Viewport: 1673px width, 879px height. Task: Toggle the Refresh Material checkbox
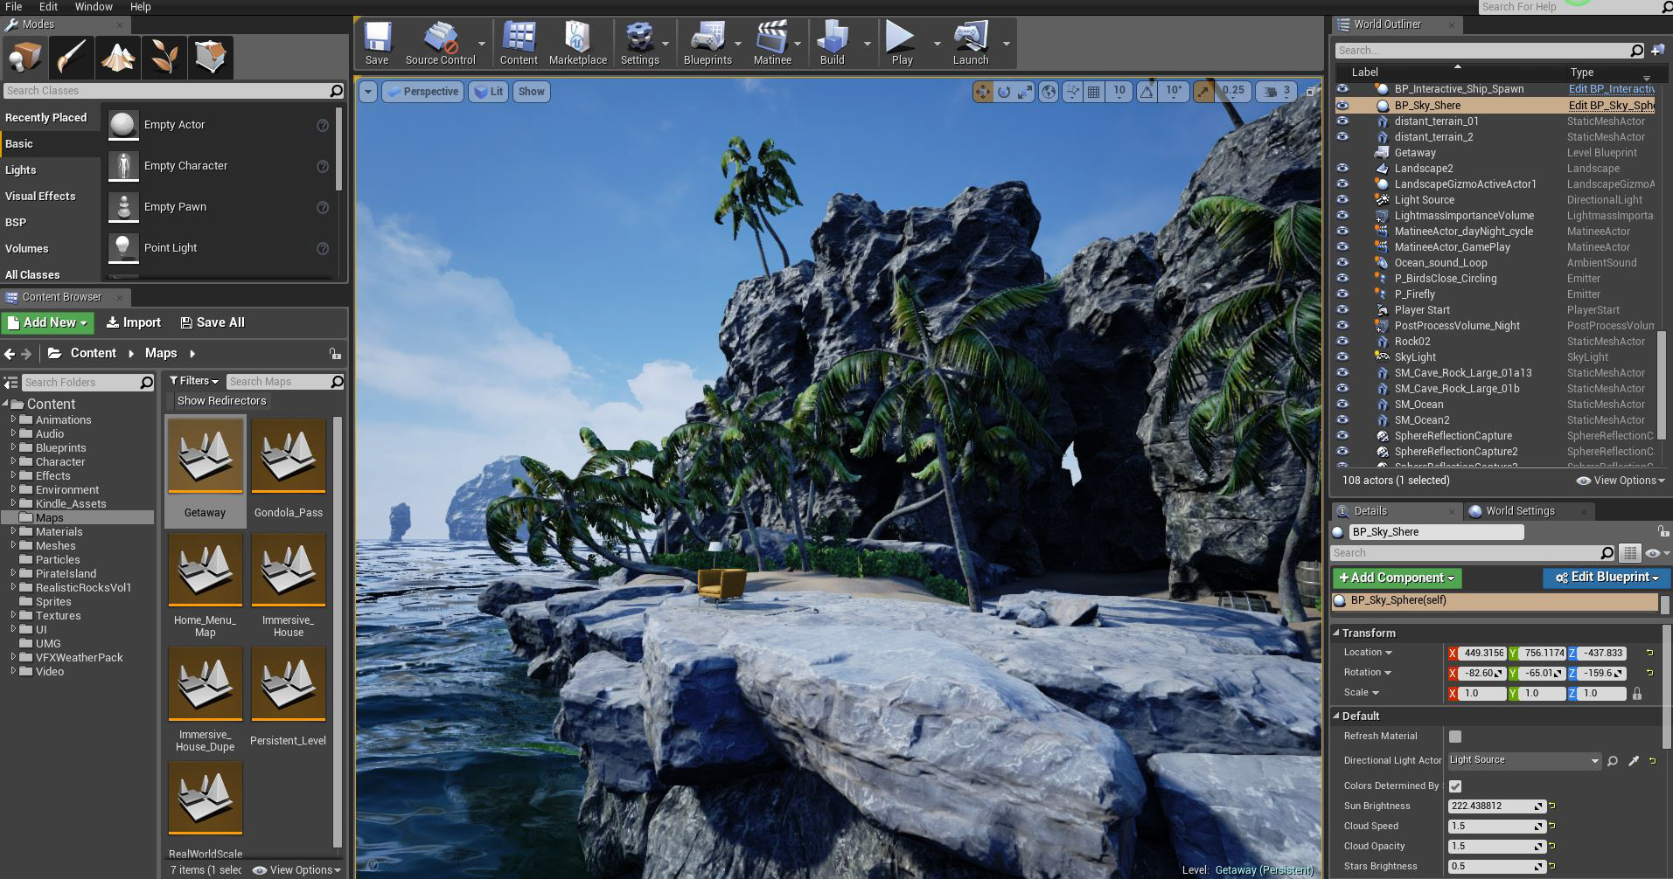pyautogui.click(x=1455, y=737)
